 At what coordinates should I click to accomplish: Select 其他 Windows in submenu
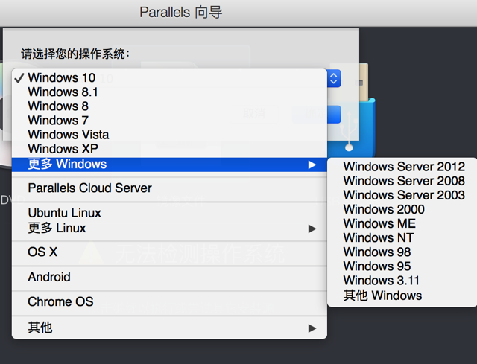click(x=382, y=296)
